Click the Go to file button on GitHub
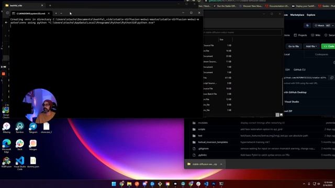 point(293,46)
